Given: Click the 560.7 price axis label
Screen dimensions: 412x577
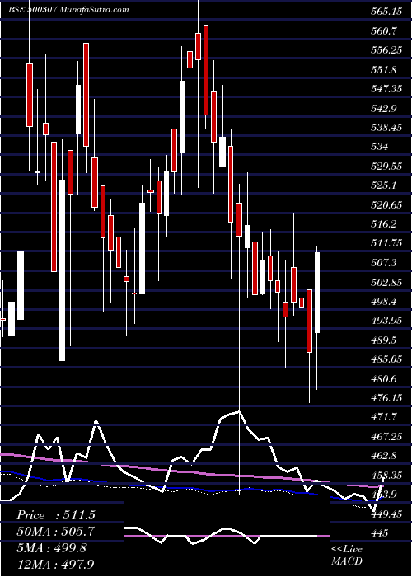Looking at the screenshot, I should coord(384,31).
